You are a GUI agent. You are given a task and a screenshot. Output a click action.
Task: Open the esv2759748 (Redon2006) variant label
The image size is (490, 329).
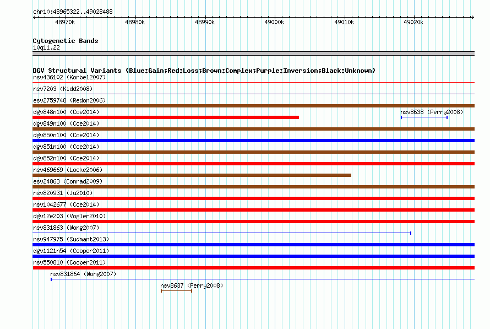point(69,100)
